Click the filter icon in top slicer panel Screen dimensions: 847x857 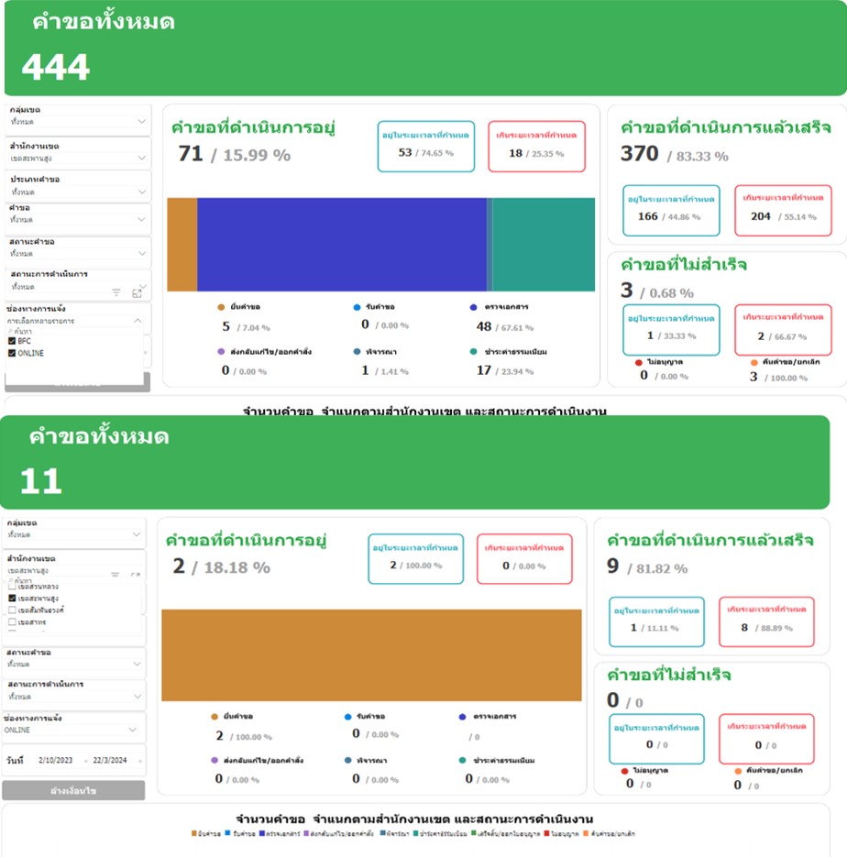click(x=116, y=292)
